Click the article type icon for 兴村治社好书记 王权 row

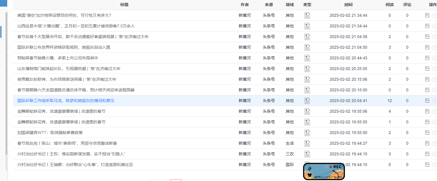point(307,154)
